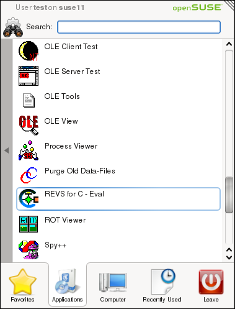Screen dimensions: 235x309
Task: Switch to the Favorites tab
Action: tap(22, 285)
